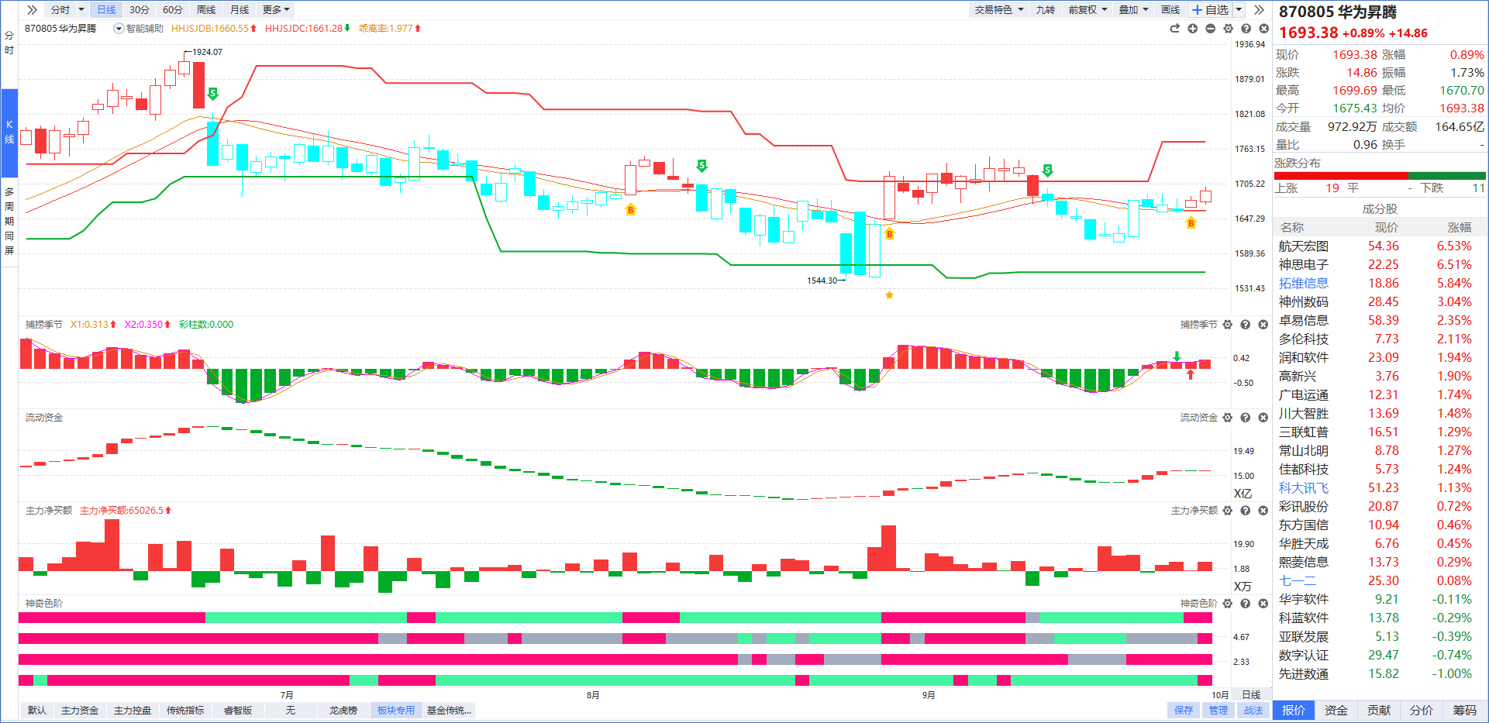Open settings gear for 捕捞季节 indicator
The width and height of the screenshot is (1489, 723).
coord(1228,325)
